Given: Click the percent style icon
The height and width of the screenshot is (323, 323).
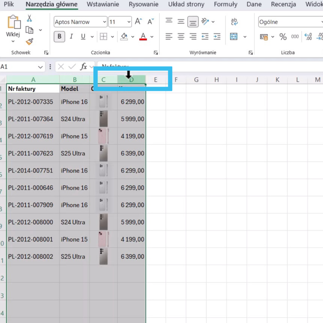Looking at the screenshot, I should coord(283,37).
